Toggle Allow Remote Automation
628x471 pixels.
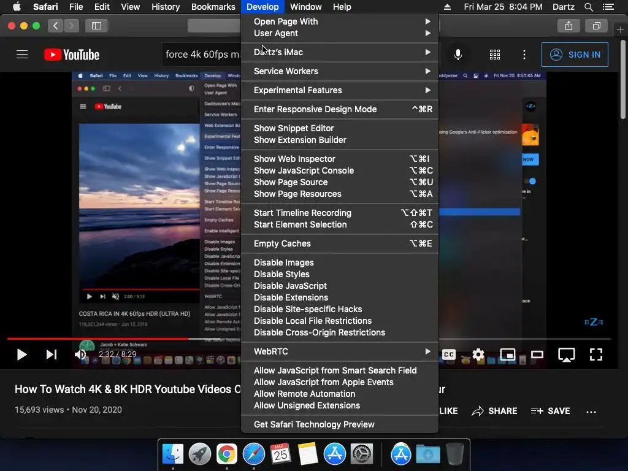(x=340, y=394)
